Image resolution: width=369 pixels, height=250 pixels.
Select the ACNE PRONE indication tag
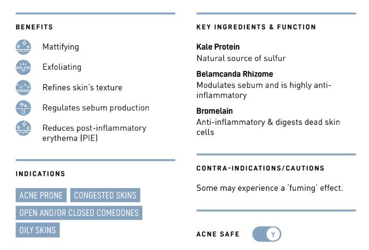point(41,195)
